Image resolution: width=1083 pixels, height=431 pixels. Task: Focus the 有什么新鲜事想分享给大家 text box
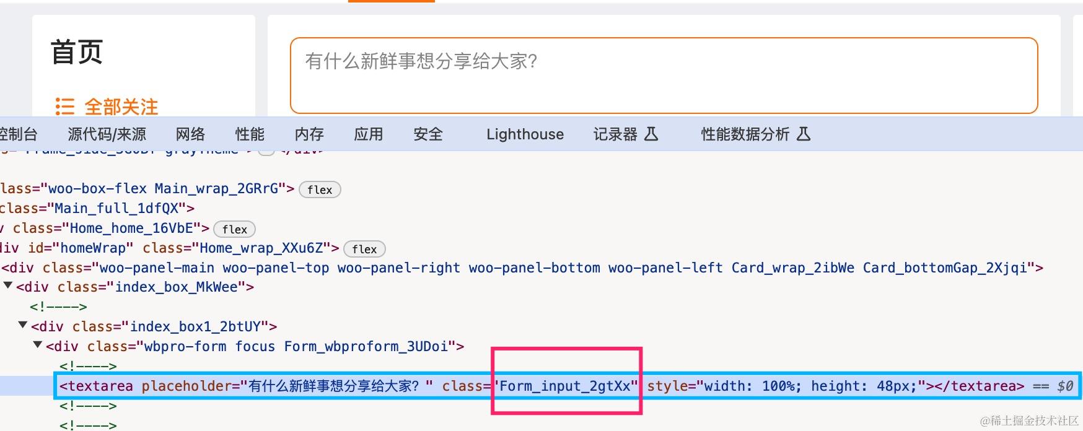(664, 76)
